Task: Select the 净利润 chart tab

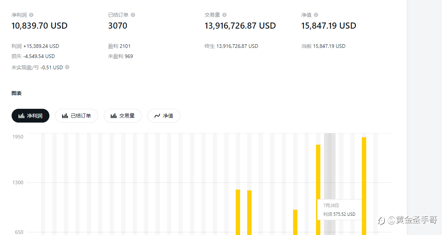Action: coord(31,116)
